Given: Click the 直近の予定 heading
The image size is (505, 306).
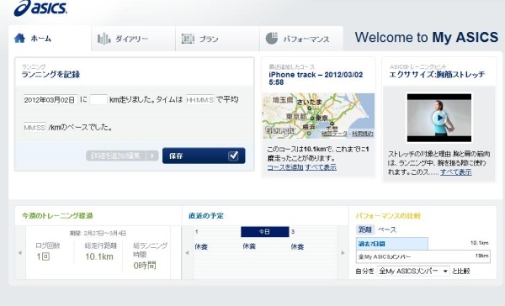Looking at the screenshot, I should click(x=206, y=215).
